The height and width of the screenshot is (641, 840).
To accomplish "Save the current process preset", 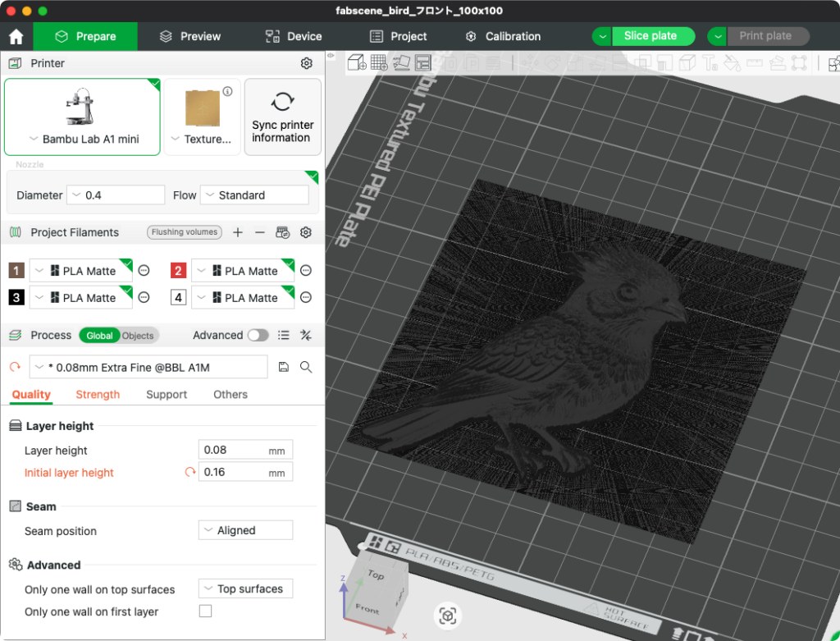I will [x=283, y=367].
